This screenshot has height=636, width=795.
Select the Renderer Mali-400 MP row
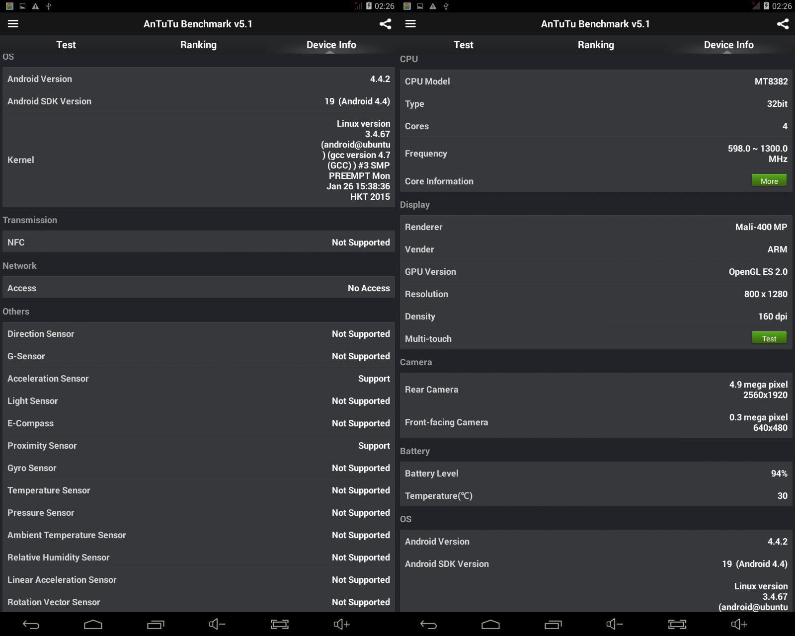(596, 227)
